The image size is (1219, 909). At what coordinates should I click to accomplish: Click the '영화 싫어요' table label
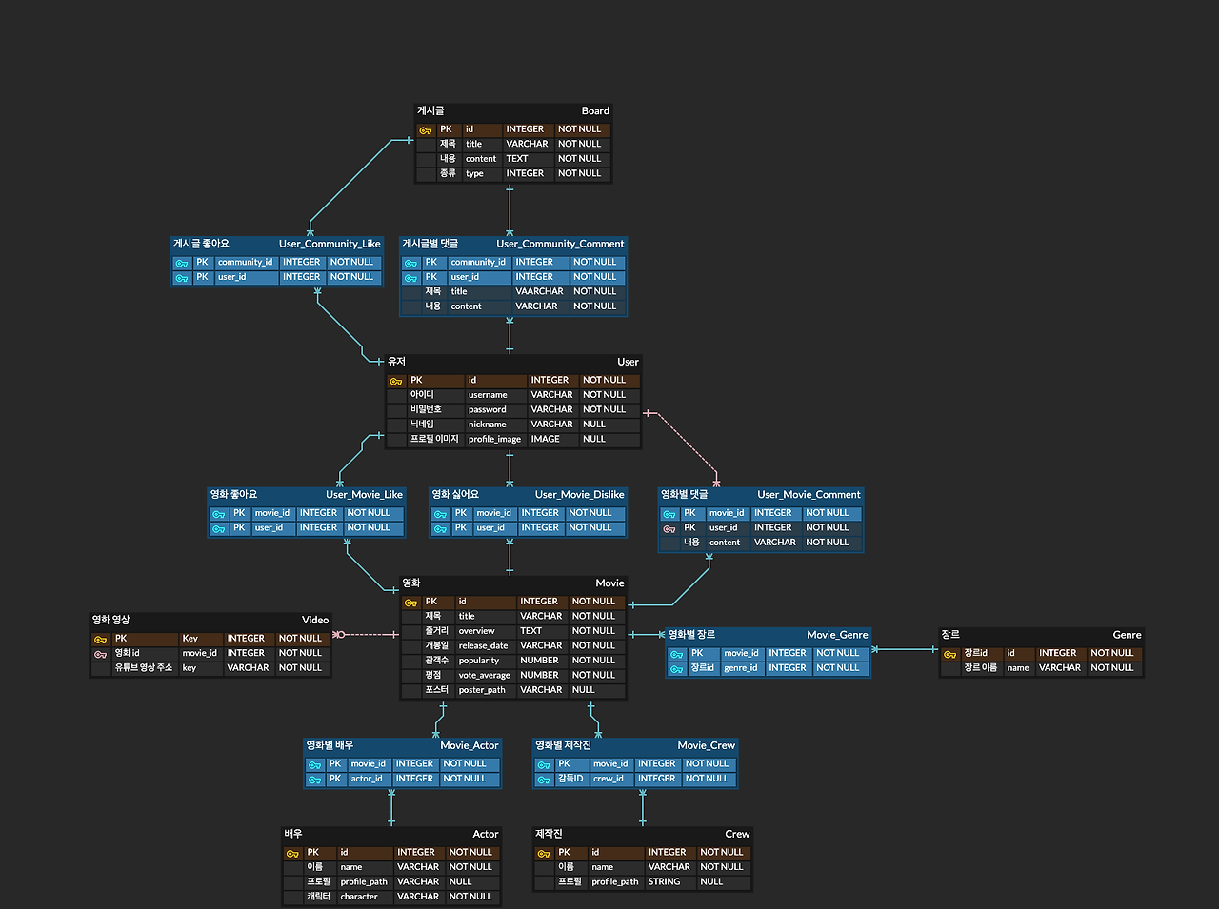pyautogui.click(x=455, y=495)
